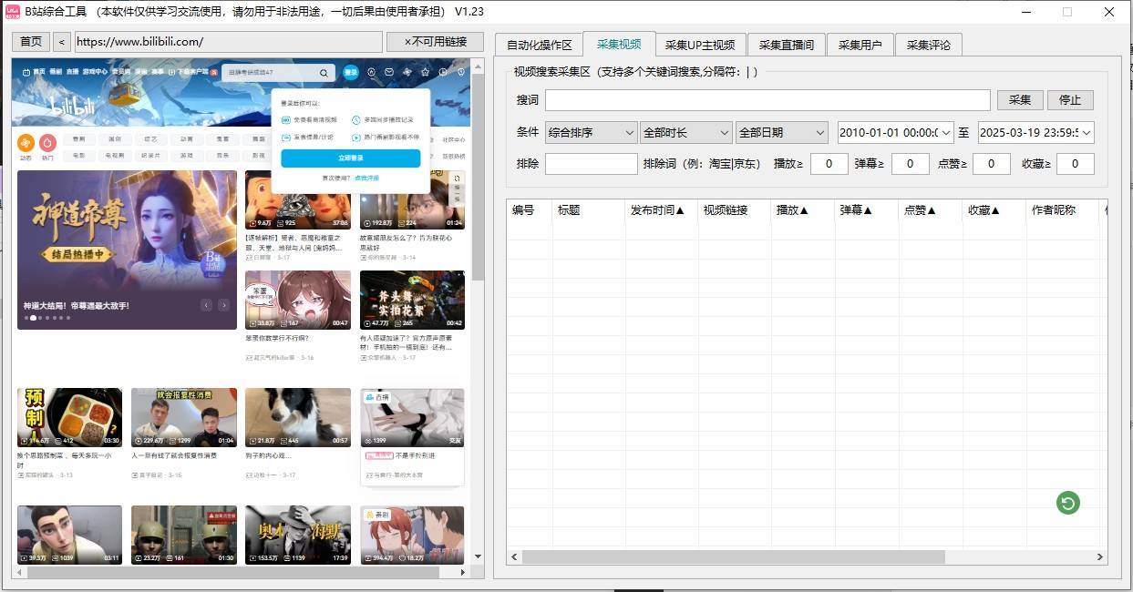1133x592 pixels.
Task: Switch to the 采集UP主视频 tab
Action: [x=699, y=46]
